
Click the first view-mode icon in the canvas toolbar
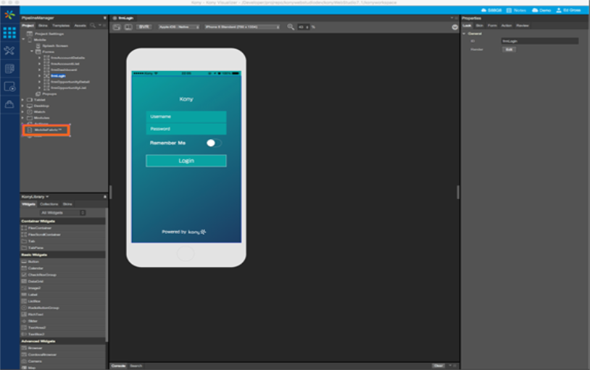[117, 27]
